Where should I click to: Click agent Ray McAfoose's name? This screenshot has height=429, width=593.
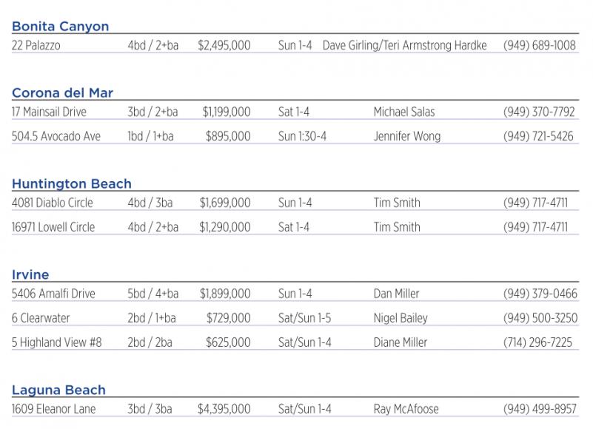pos(406,408)
